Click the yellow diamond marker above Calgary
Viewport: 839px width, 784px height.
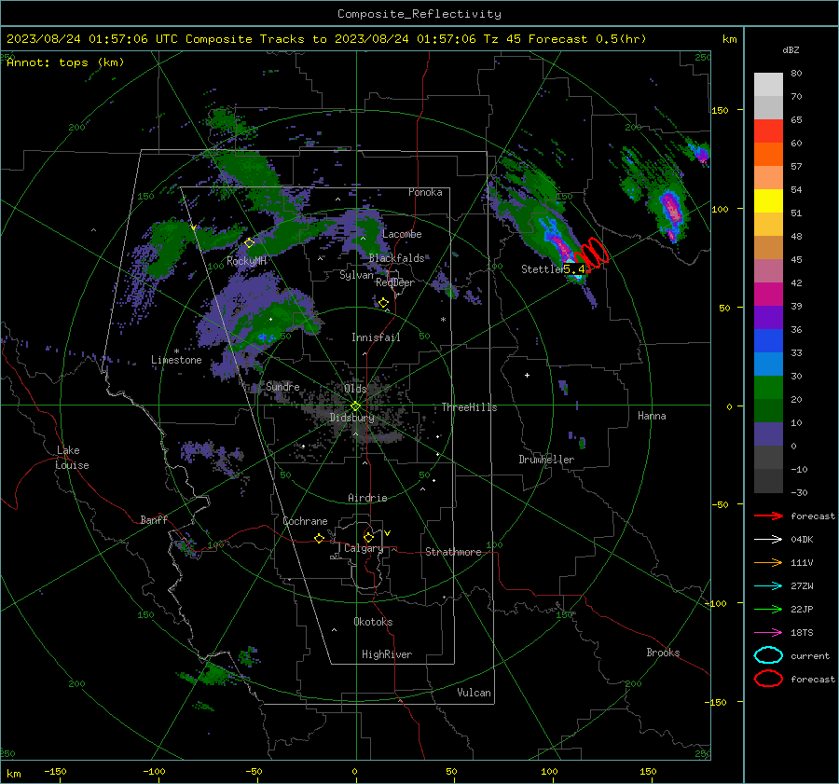pyautogui.click(x=368, y=537)
